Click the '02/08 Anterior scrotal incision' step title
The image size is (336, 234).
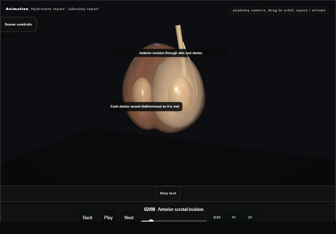(x=174, y=209)
